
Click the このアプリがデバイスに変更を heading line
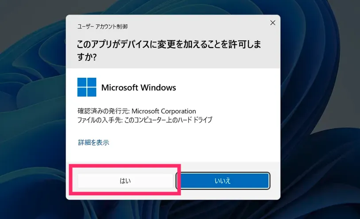(x=169, y=44)
